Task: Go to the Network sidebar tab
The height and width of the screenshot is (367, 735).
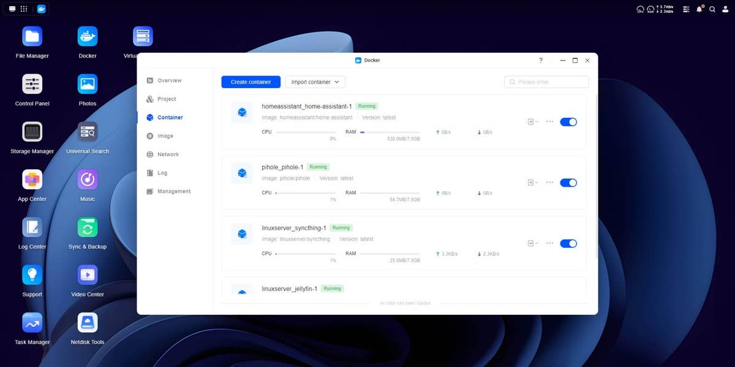Action: [x=168, y=154]
